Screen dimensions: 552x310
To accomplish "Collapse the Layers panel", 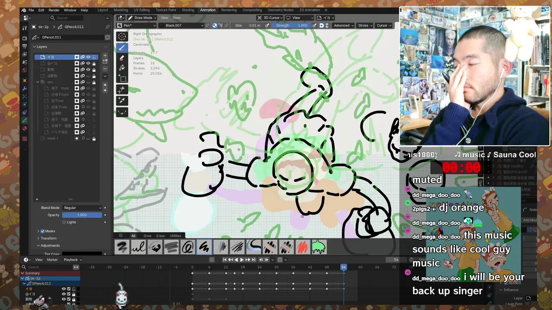I will (x=34, y=46).
